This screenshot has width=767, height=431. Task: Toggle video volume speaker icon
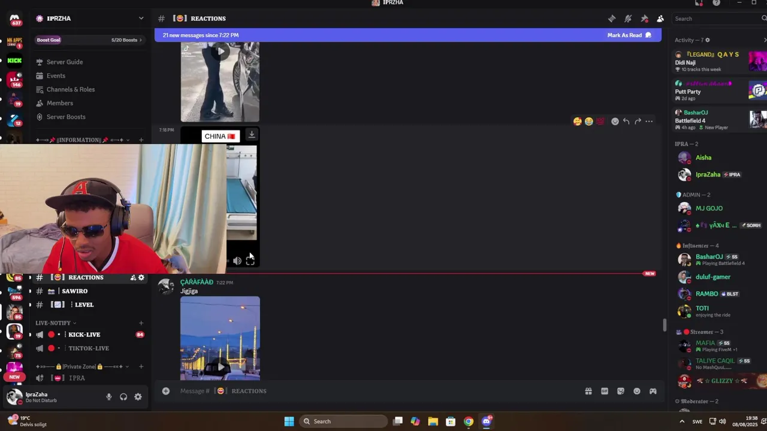point(237,260)
